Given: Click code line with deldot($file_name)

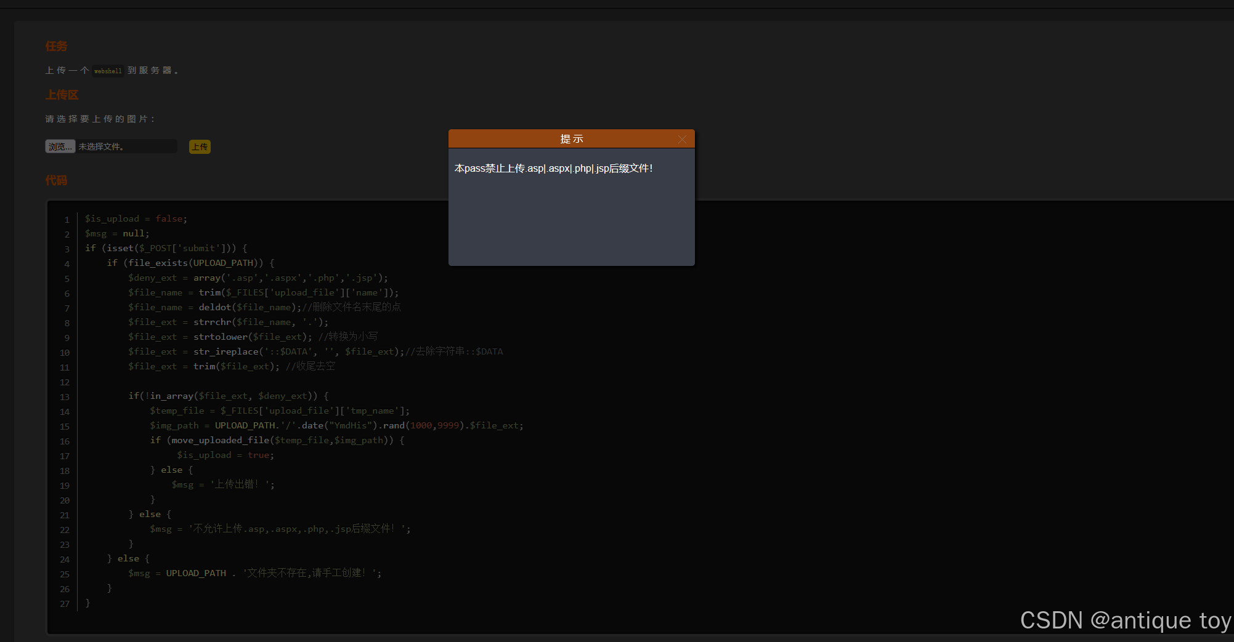Looking at the screenshot, I should click(264, 307).
